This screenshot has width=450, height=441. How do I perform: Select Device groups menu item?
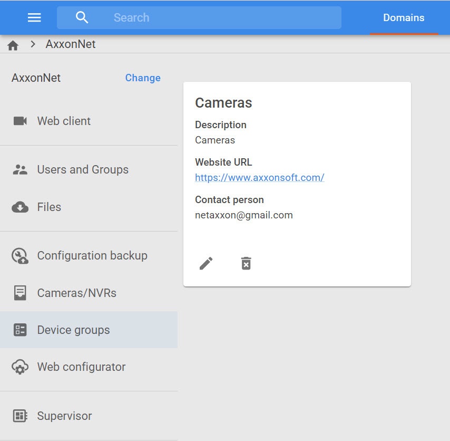73,330
